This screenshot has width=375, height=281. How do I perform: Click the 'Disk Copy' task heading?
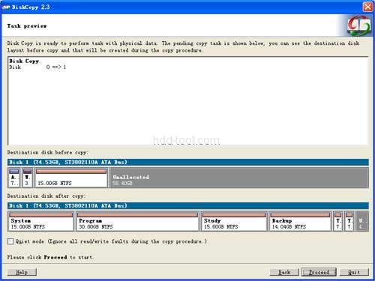[24, 61]
